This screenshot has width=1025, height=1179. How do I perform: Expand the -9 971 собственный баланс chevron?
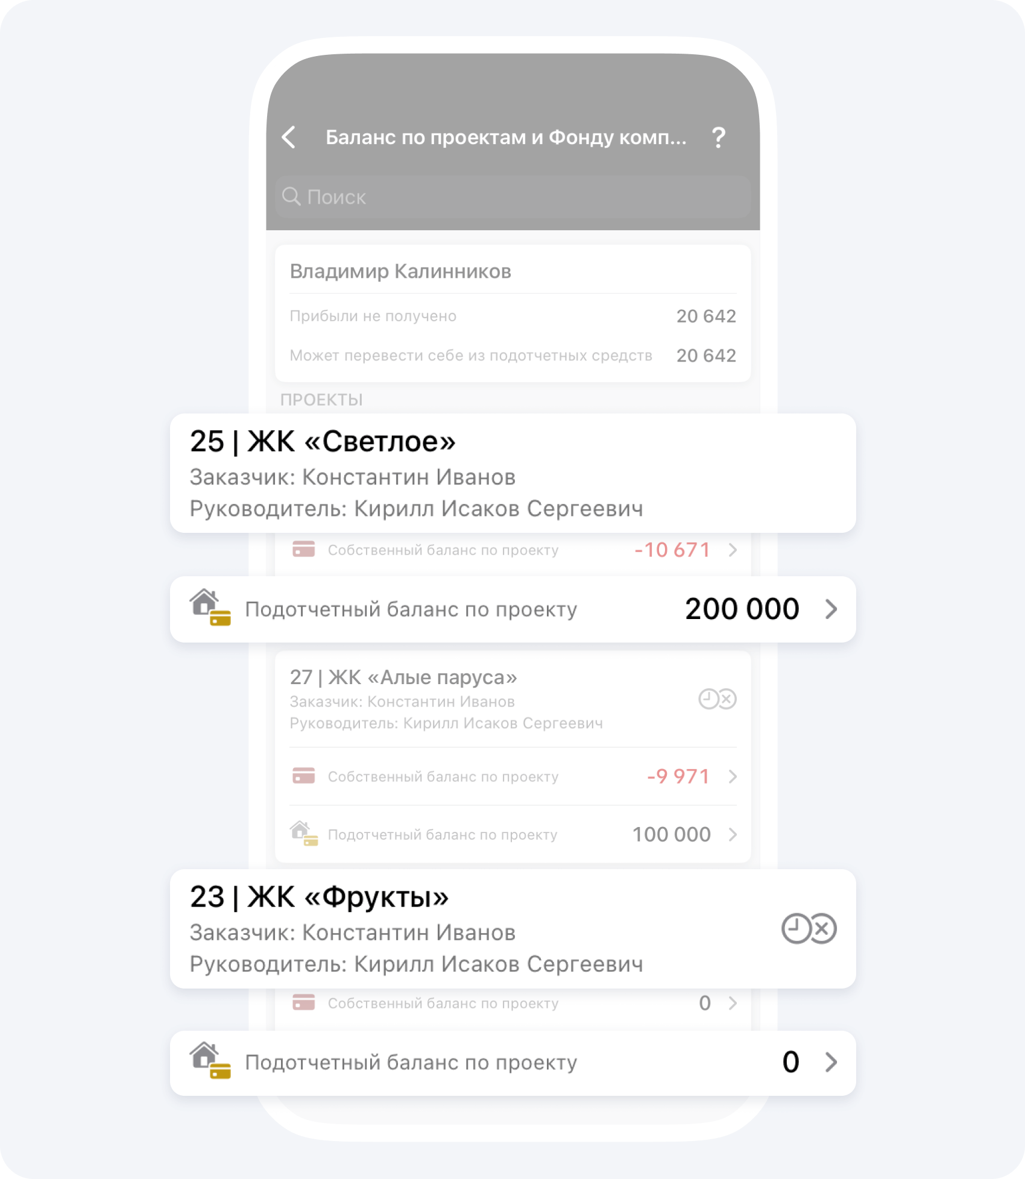[x=733, y=776]
